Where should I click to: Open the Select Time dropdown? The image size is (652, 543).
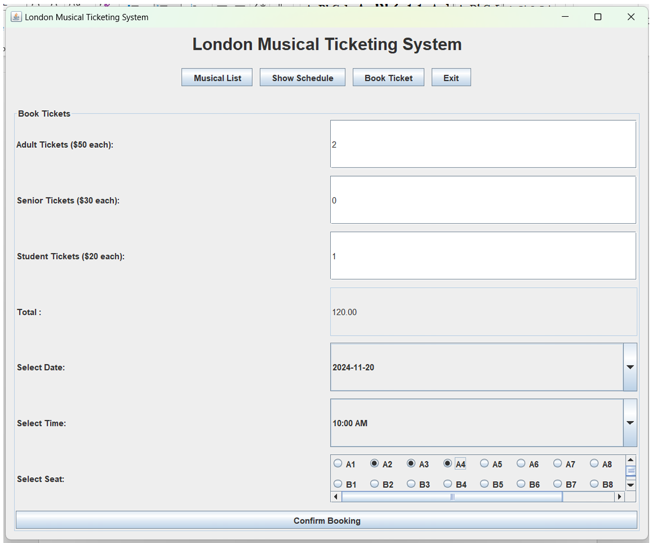(x=630, y=423)
